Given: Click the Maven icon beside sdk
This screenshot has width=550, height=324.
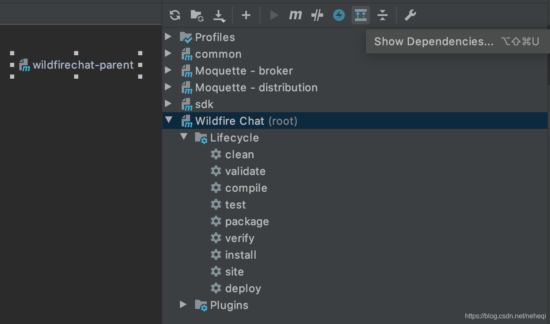Looking at the screenshot, I should [x=187, y=105].
